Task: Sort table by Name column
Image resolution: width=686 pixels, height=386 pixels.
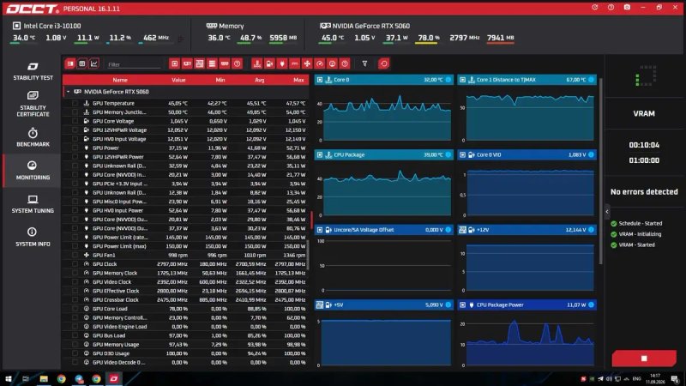Action: 120,80
